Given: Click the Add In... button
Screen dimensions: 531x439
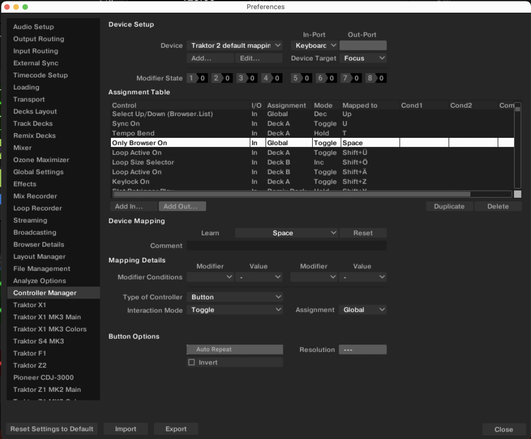Looking at the screenshot, I should pyautogui.click(x=134, y=206).
